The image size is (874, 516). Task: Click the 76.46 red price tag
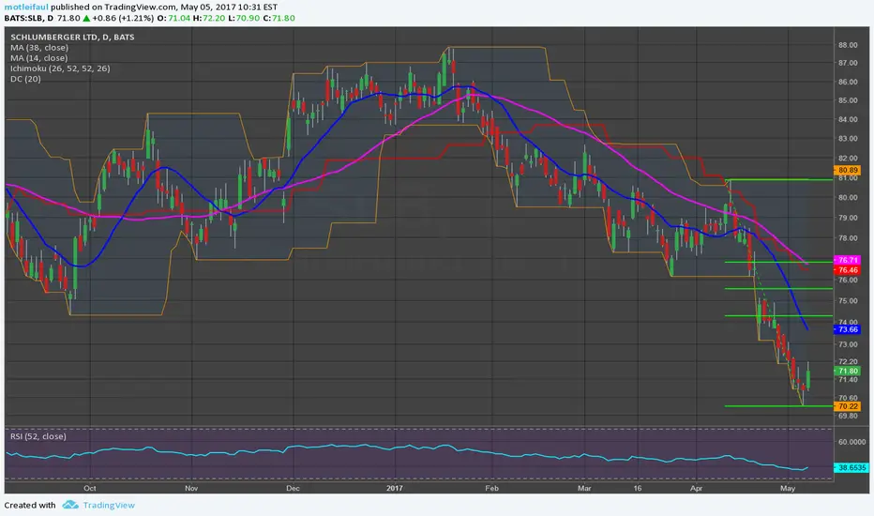pos(847,270)
